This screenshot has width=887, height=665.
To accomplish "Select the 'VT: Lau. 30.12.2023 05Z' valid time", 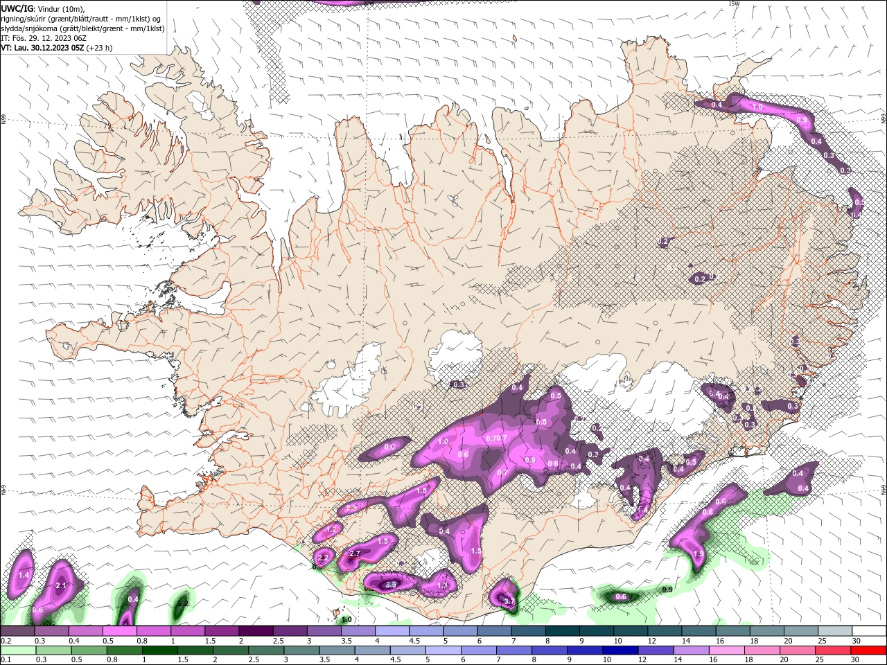I will [42, 48].
